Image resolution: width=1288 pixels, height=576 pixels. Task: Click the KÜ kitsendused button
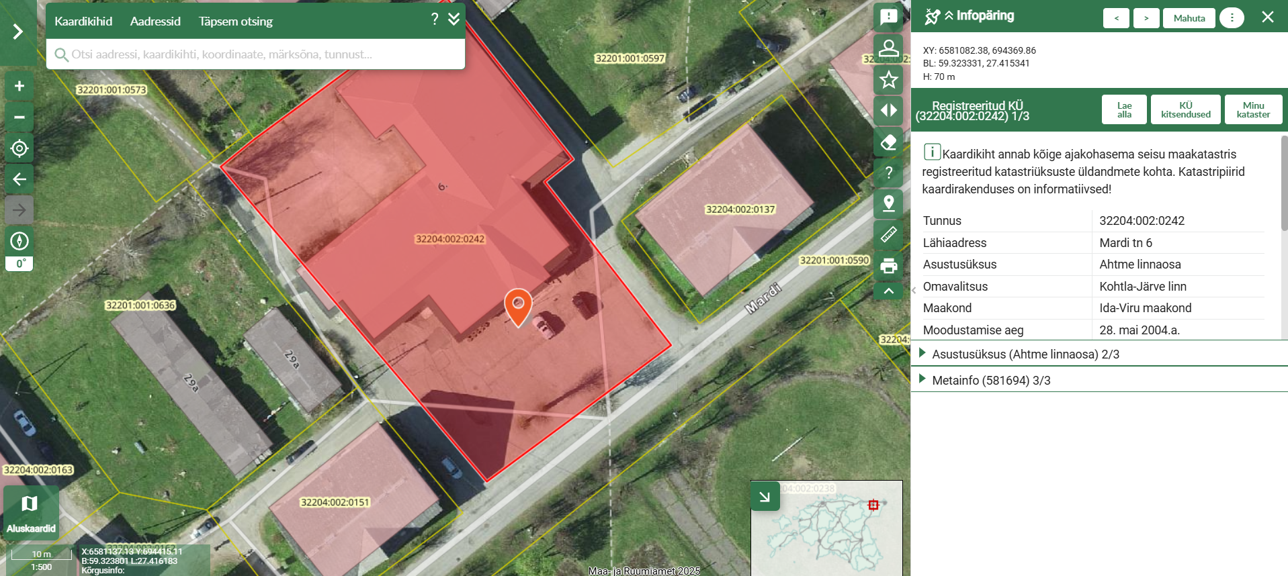1185,110
